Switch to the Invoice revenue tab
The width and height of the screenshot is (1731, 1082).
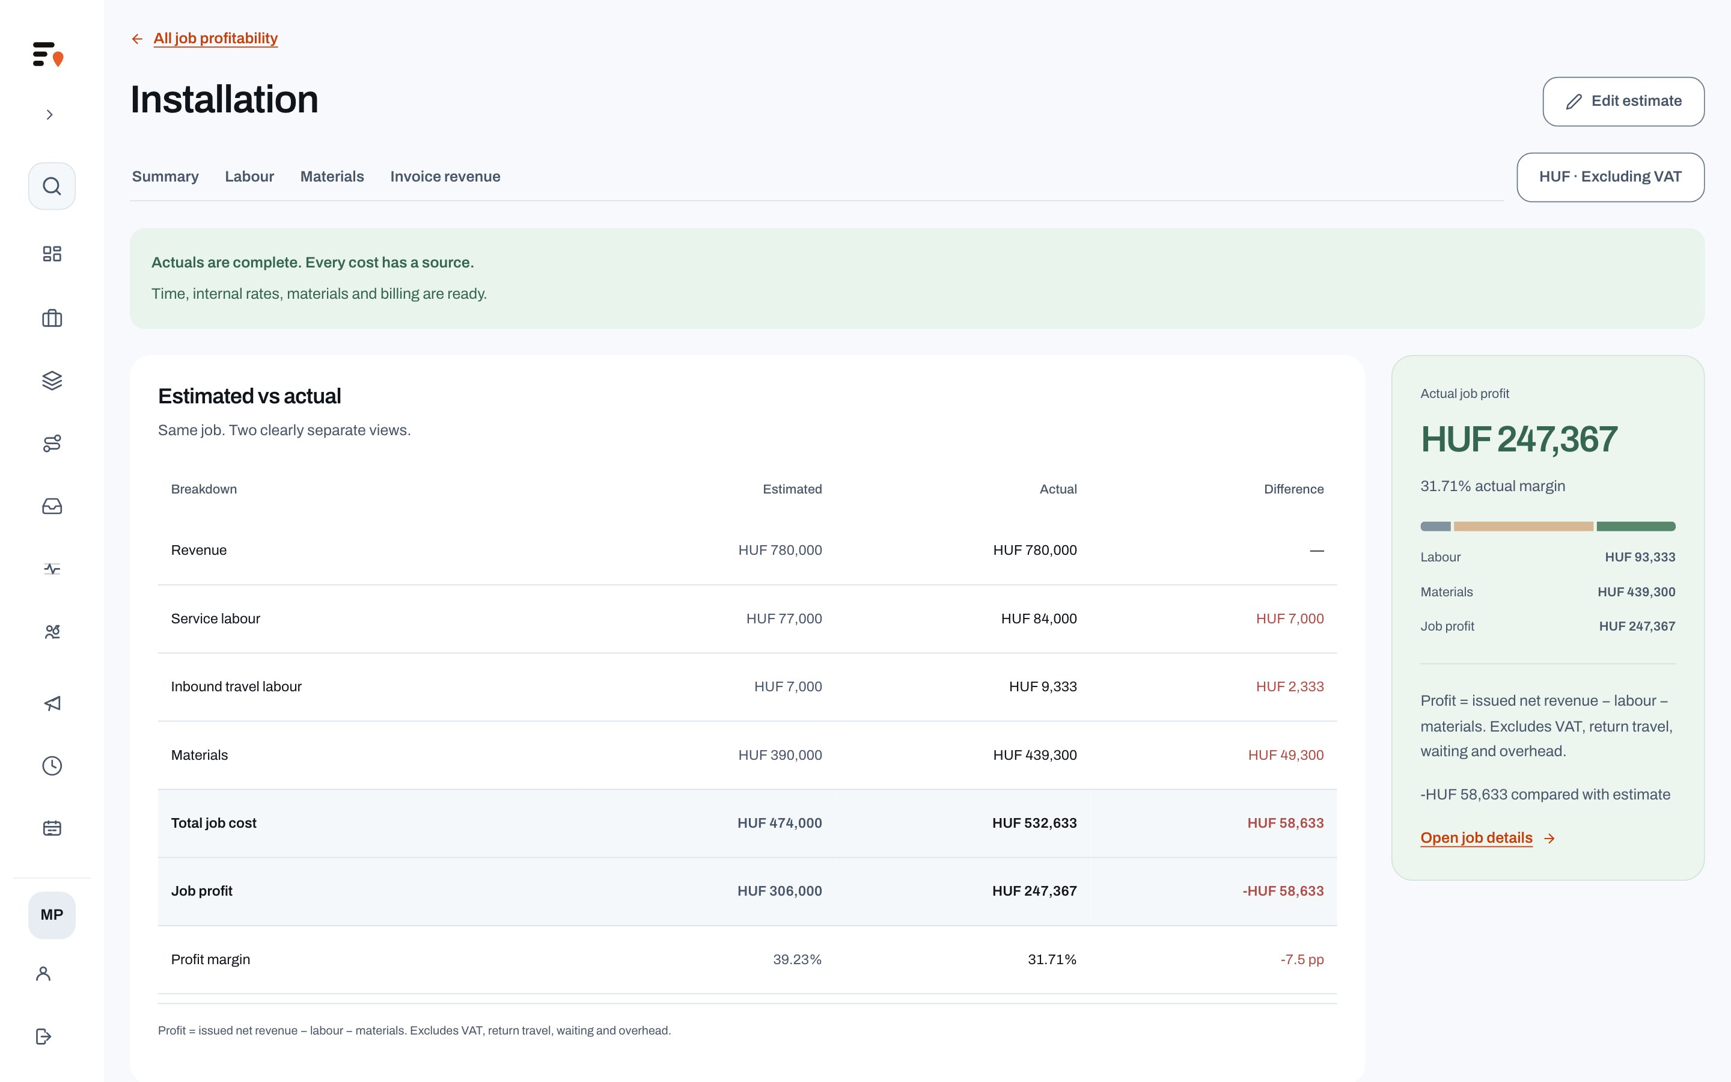[445, 176]
